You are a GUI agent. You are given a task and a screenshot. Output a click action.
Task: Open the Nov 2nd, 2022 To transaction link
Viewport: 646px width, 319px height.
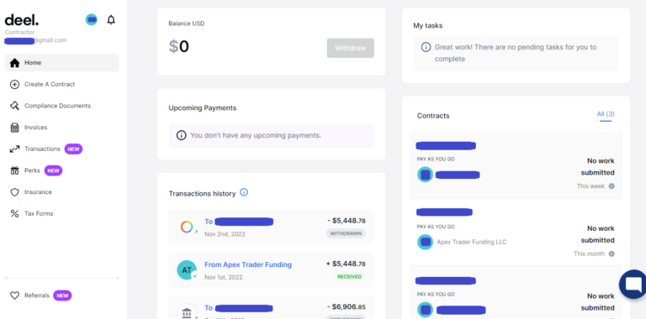(239, 222)
